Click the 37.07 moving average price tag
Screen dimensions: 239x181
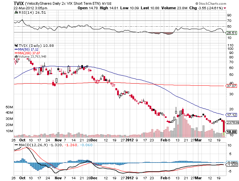click(231, 86)
